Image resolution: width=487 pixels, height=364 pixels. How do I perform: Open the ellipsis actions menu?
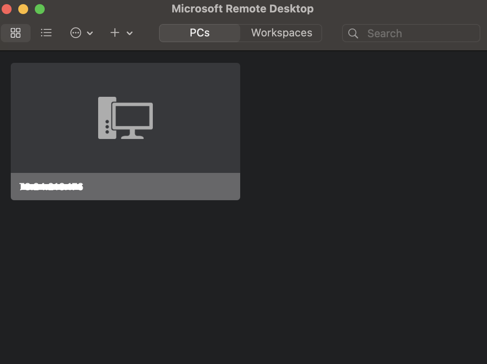[x=76, y=33]
